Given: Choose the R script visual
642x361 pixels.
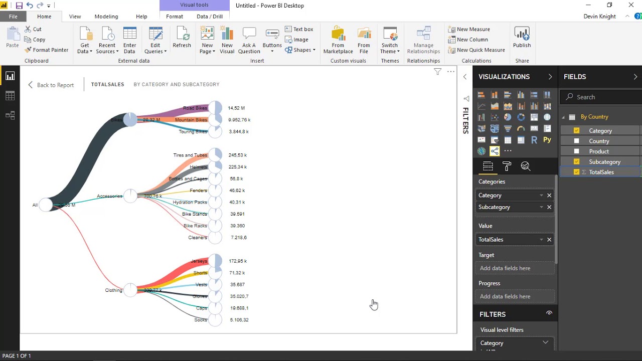Looking at the screenshot, I should coord(534,140).
